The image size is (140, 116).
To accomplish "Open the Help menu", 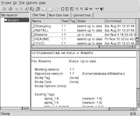I will 42,3.
